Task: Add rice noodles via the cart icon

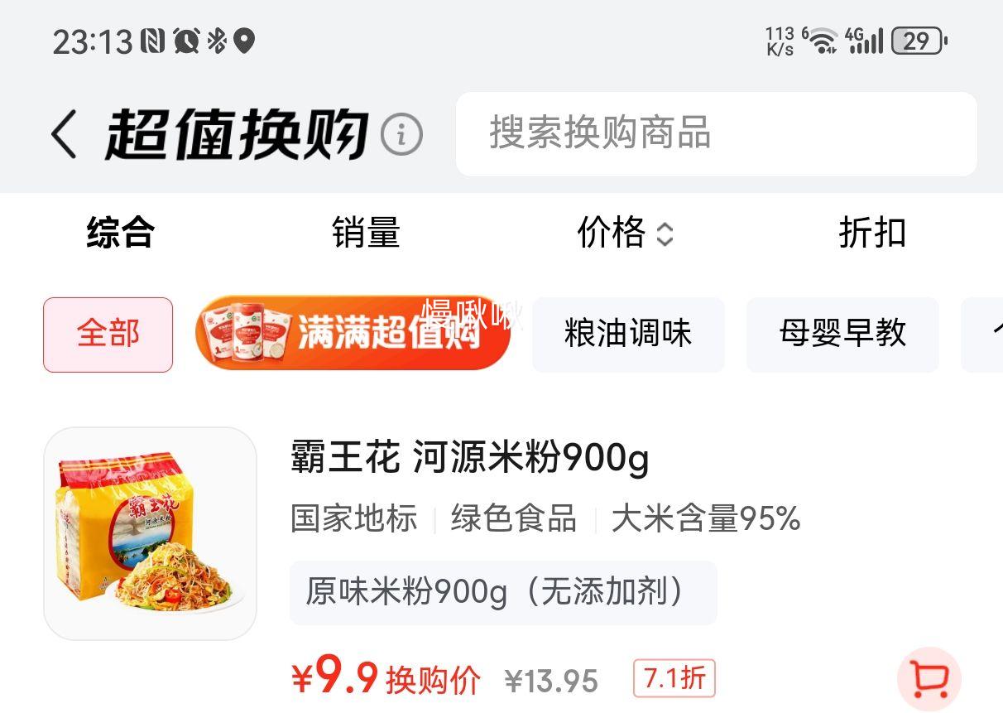Action: [x=929, y=679]
